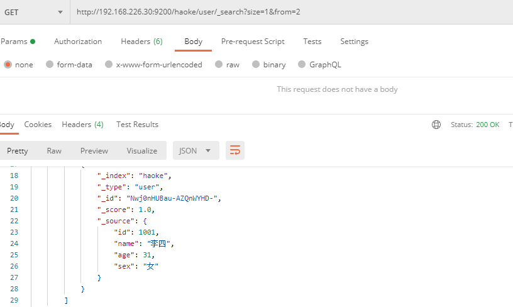Screen dimensions: 513x307
Task: Select the raw body radio button
Action: [219, 64]
